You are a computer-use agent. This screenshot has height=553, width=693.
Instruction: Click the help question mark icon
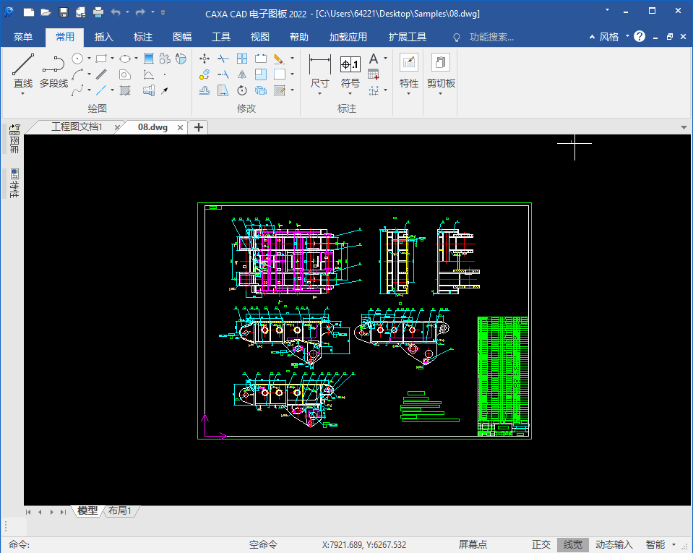coord(639,36)
